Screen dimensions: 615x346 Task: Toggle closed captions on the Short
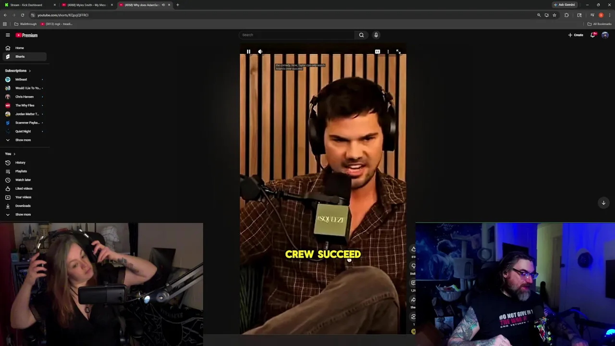click(x=378, y=51)
